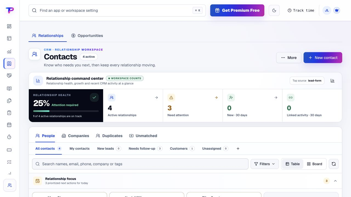Image resolution: width=351 pixels, height=197 pixels.
Task: Open the Filters dropdown
Action: click(265, 164)
